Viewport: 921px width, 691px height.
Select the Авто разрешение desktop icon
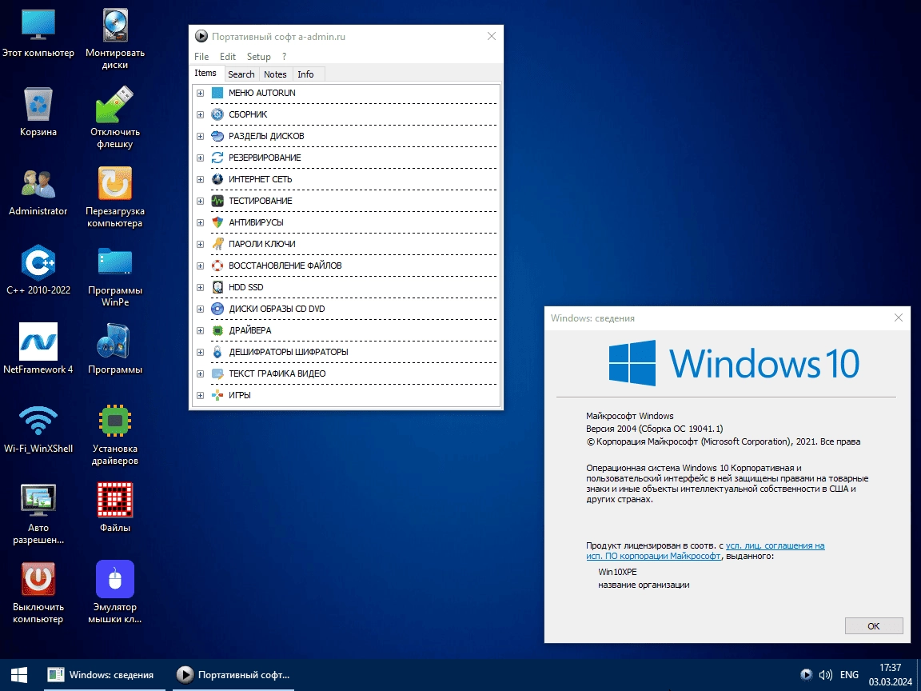tap(38, 513)
